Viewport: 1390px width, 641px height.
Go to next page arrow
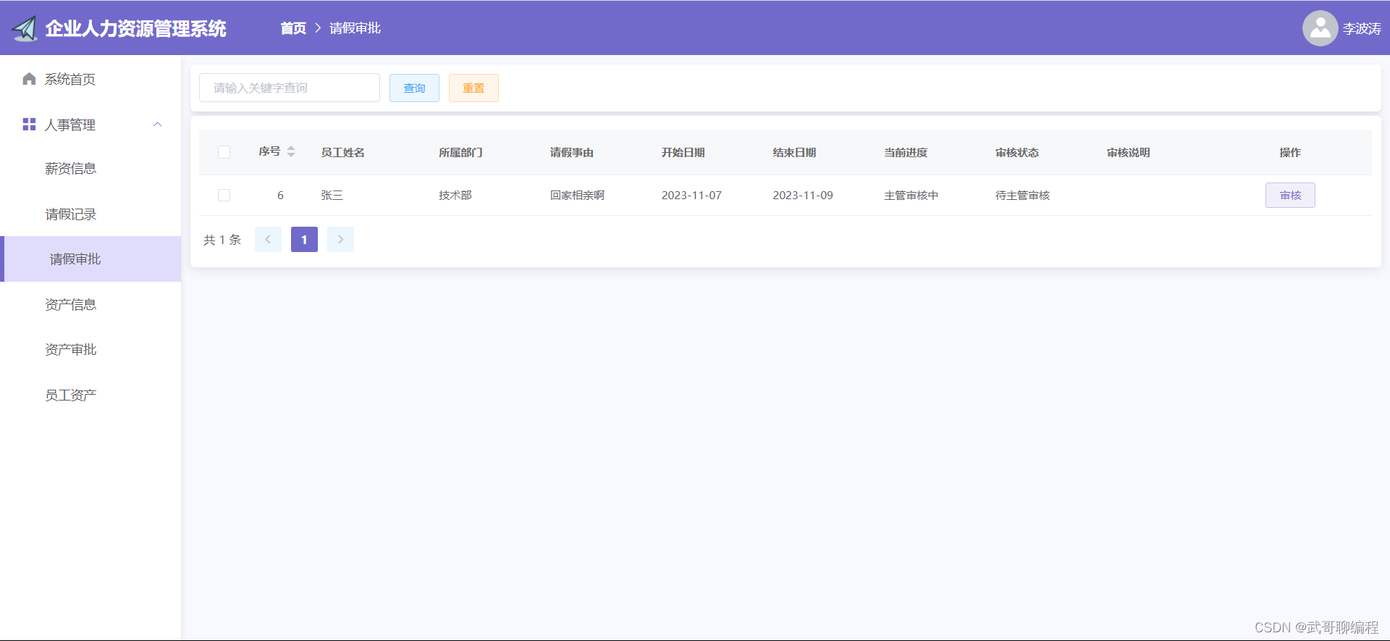click(340, 239)
